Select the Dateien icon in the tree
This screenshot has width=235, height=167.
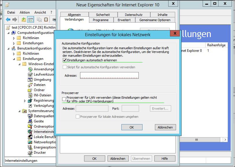coord(30,85)
